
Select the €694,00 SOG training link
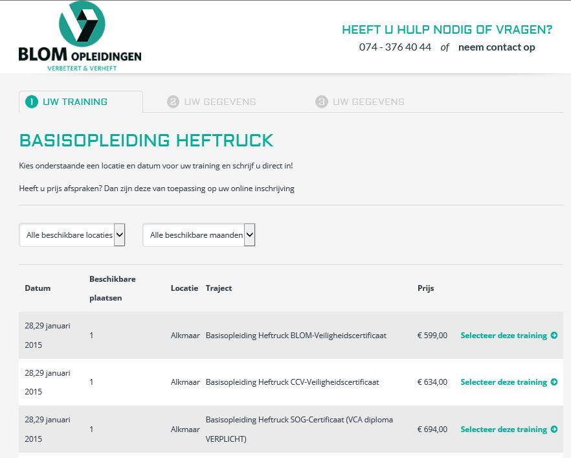pyautogui.click(x=504, y=429)
